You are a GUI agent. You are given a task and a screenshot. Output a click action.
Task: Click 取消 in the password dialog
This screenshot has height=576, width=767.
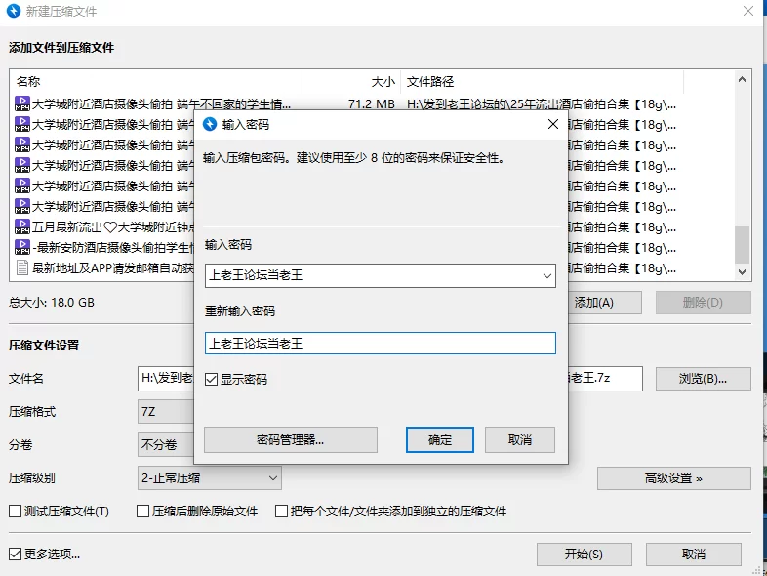(x=520, y=440)
